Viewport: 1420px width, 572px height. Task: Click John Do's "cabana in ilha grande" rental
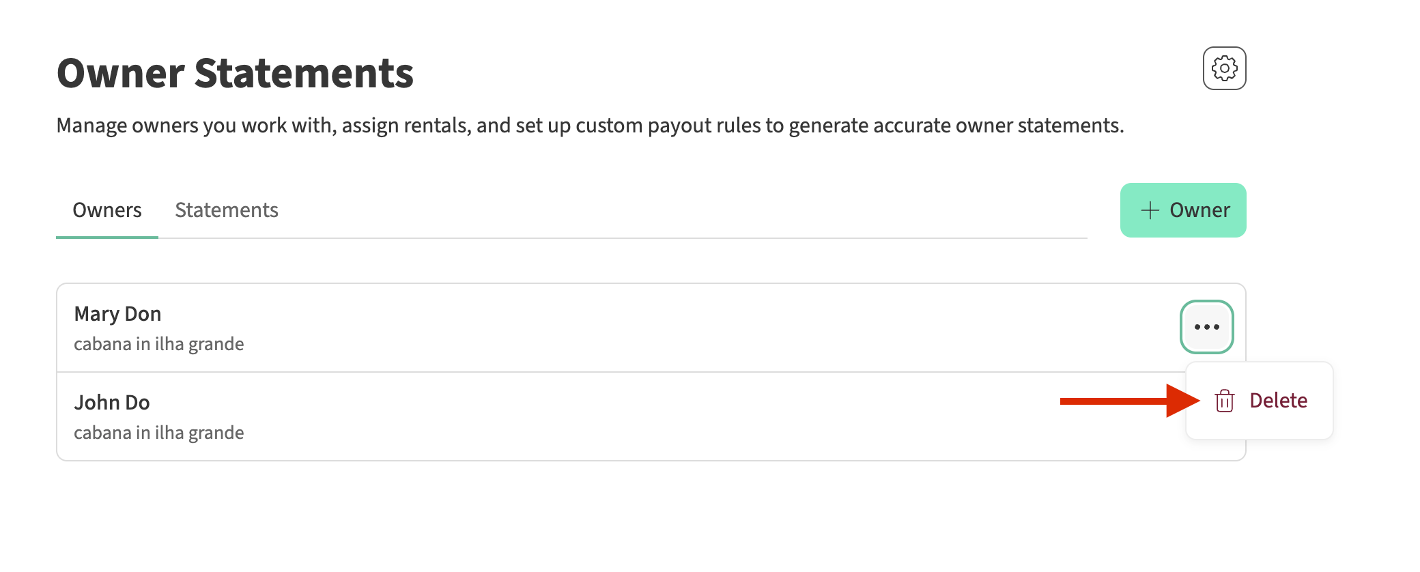point(158,433)
